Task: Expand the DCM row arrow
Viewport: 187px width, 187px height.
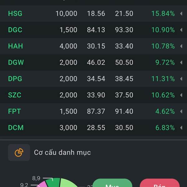Action: pyautogui.click(x=181, y=128)
